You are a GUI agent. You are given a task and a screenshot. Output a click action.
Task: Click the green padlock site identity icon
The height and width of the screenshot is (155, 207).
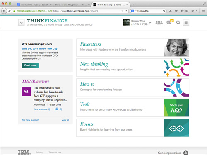(14, 11)
